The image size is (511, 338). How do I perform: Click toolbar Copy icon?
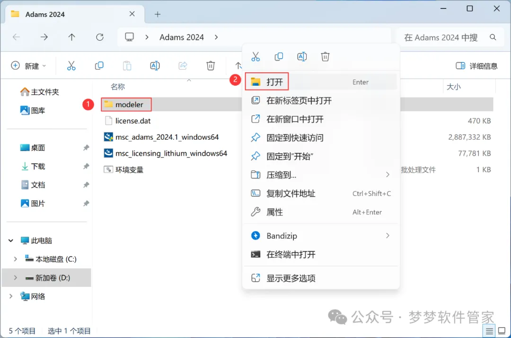coord(99,65)
